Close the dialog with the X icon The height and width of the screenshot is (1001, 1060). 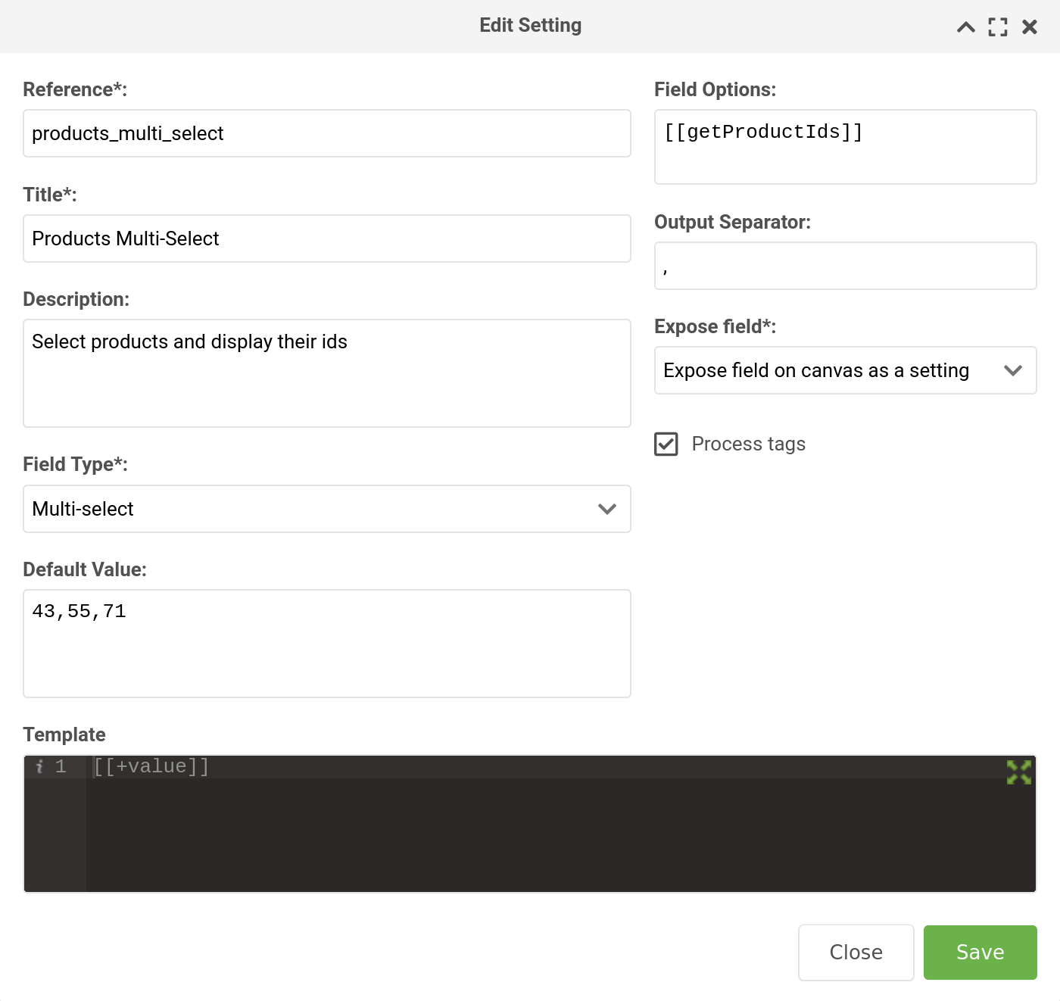point(1030,27)
